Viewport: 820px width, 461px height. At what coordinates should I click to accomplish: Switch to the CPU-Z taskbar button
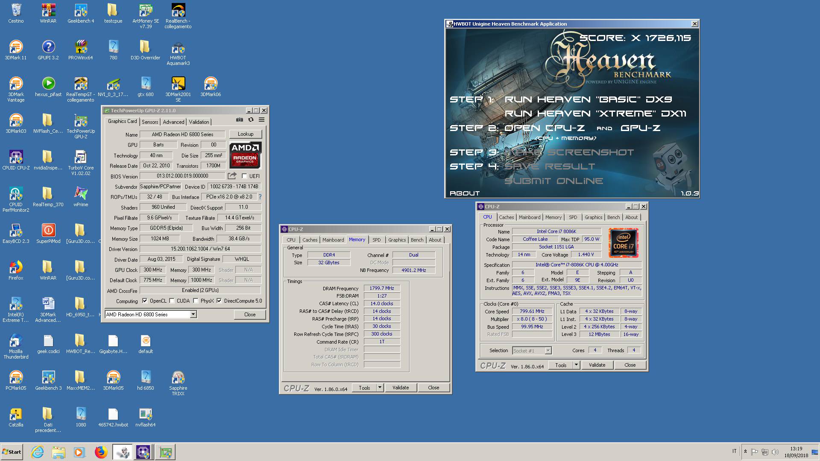(x=143, y=452)
